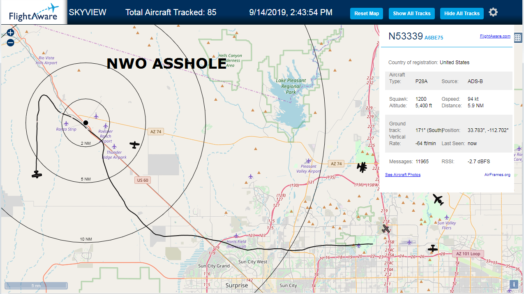
Task: Click Ranta Strip airport marker
Action: click(x=66, y=123)
